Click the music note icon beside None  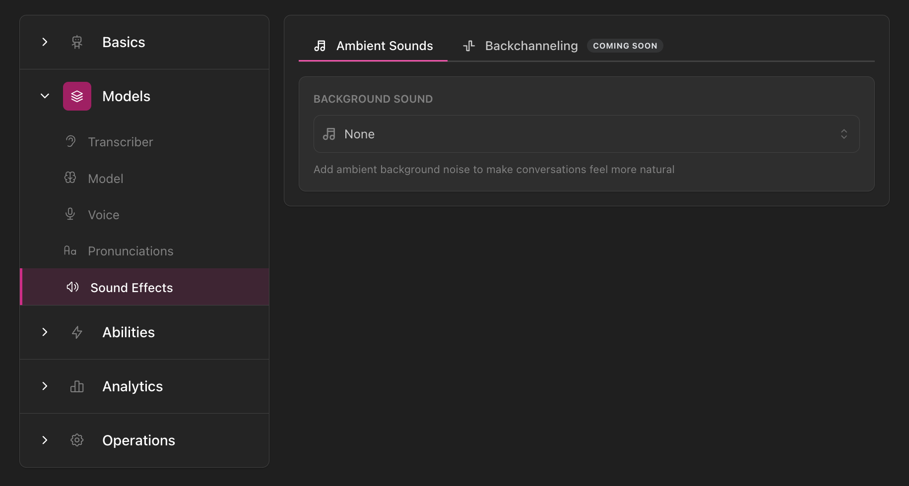(x=329, y=134)
